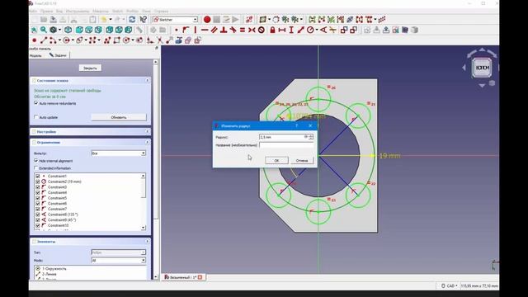Click the optional name input field

(286, 145)
